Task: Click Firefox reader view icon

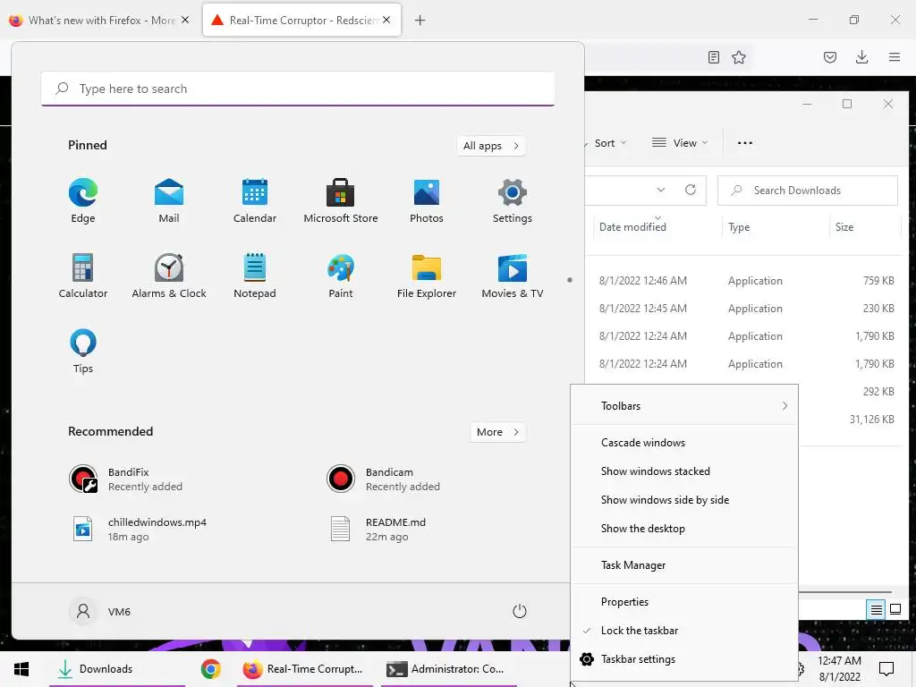Action: tap(713, 57)
